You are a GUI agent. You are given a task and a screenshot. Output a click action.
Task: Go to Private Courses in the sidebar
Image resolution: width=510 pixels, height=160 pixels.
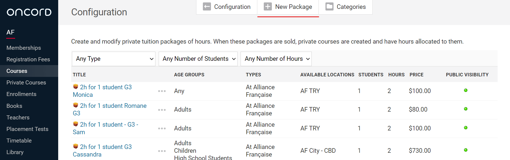pos(26,83)
